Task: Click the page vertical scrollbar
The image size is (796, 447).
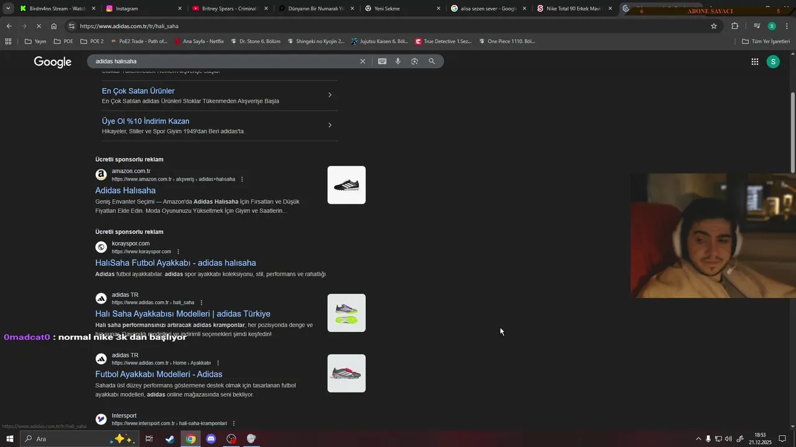Action: (x=792, y=133)
